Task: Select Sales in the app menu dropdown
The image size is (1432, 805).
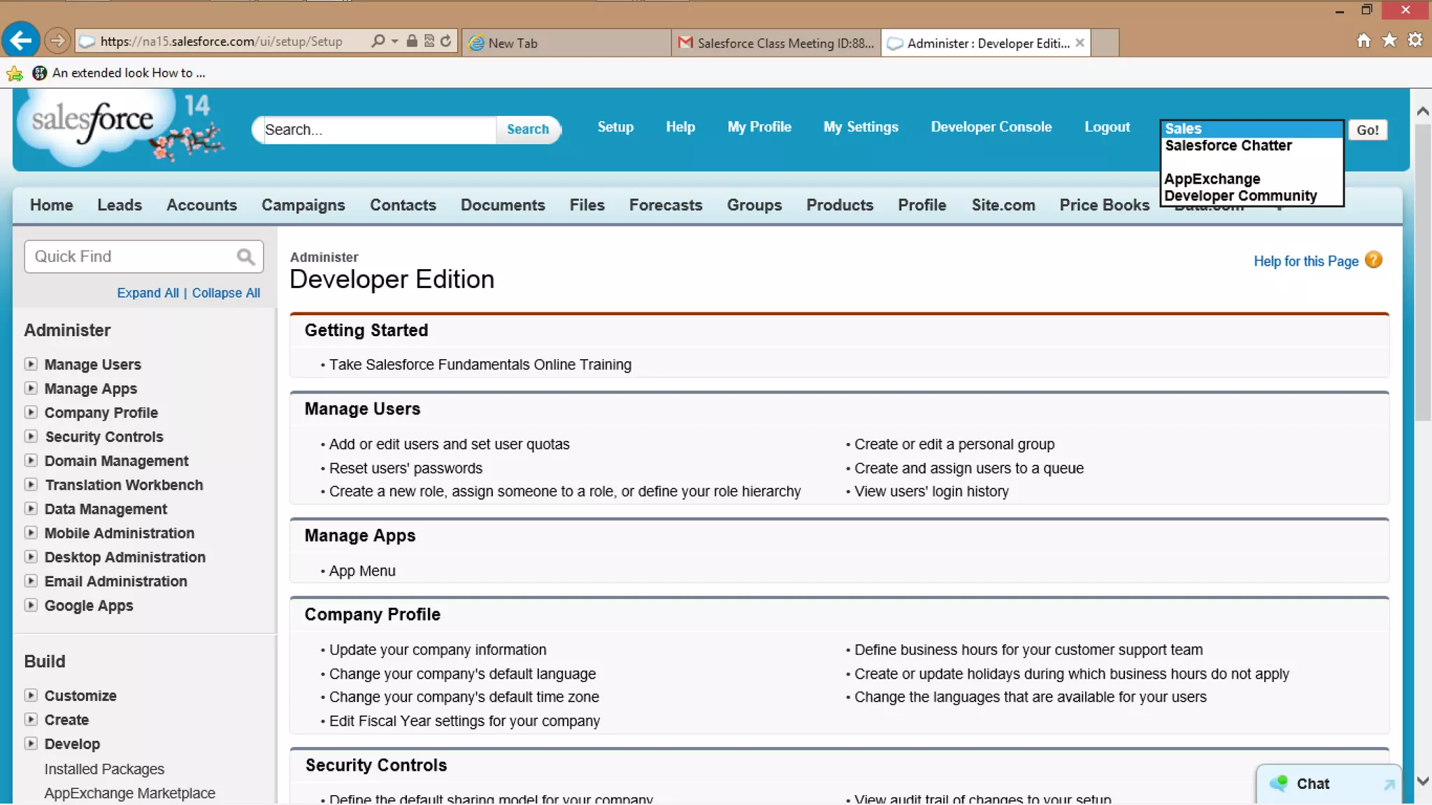Action: click(1252, 129)
